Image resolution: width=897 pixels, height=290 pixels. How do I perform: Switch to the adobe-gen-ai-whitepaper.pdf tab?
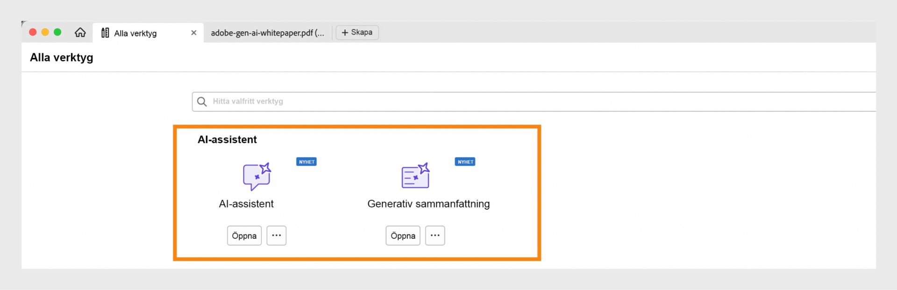click(x=267, y=33)
